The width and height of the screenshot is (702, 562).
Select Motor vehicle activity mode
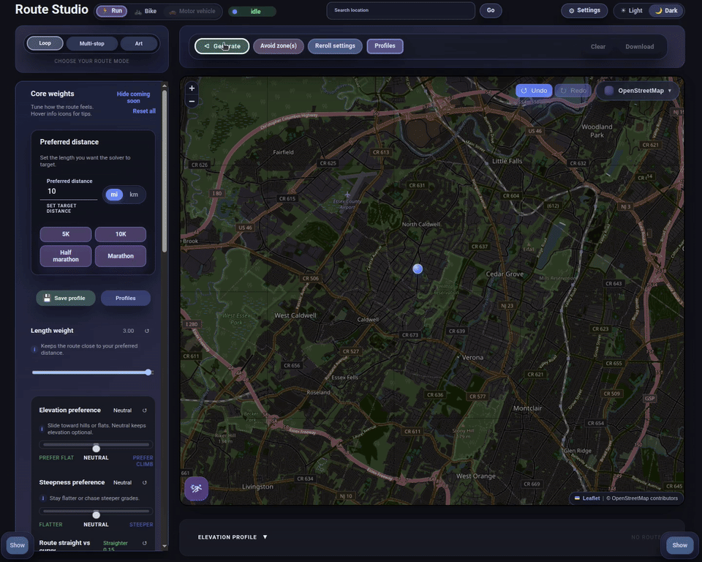[x=192, y=11]
